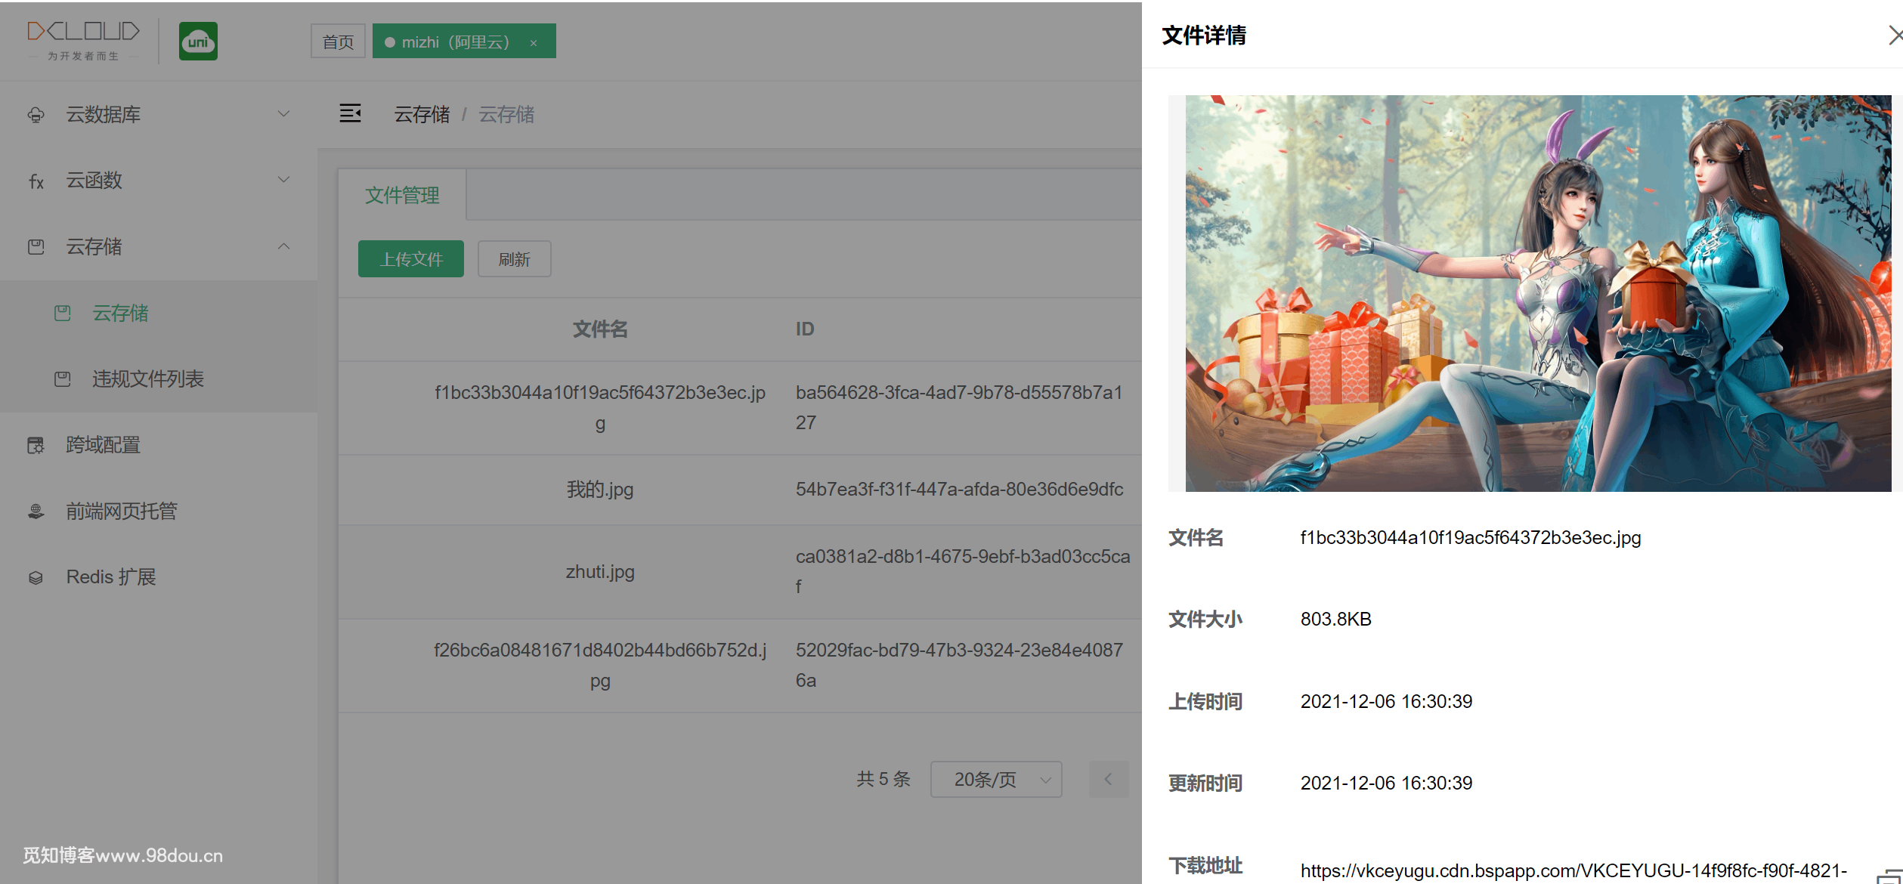This screenshot has height=884, width=1903.
Task: Switch to the 首页 tab
Action: point(338,42)
